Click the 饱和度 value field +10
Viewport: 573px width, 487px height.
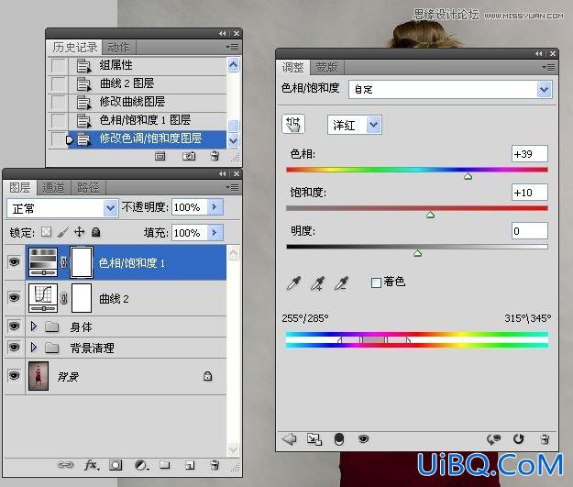[530, 193]
